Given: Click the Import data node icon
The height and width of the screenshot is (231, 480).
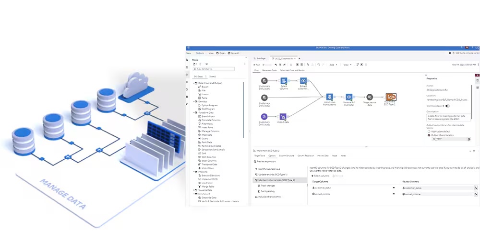Looking at the screenshot, I should (283, 117).
